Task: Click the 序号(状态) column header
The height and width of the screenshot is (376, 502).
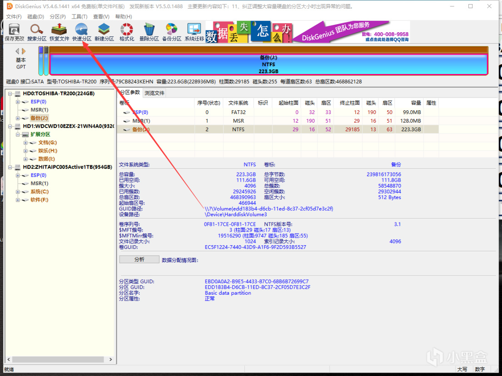Action: click(x=209, y=103)
